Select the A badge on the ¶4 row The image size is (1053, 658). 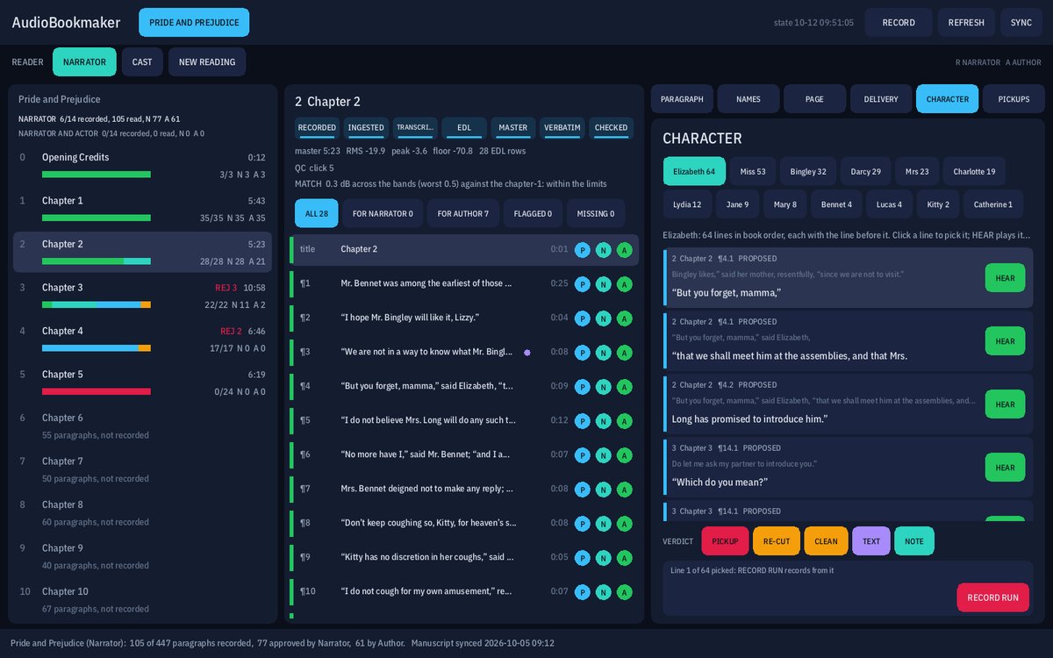tap(624, 387)
